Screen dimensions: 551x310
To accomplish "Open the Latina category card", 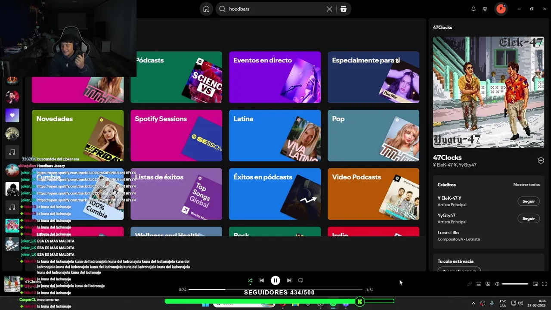I will (275, 136).
